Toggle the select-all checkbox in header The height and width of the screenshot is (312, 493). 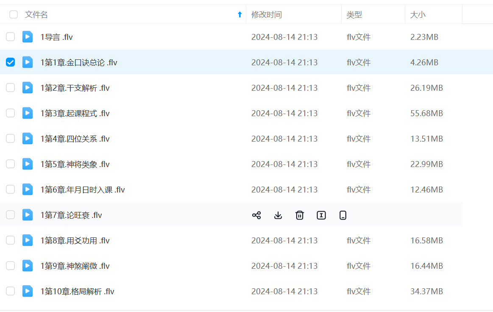[x=14, y=15]
